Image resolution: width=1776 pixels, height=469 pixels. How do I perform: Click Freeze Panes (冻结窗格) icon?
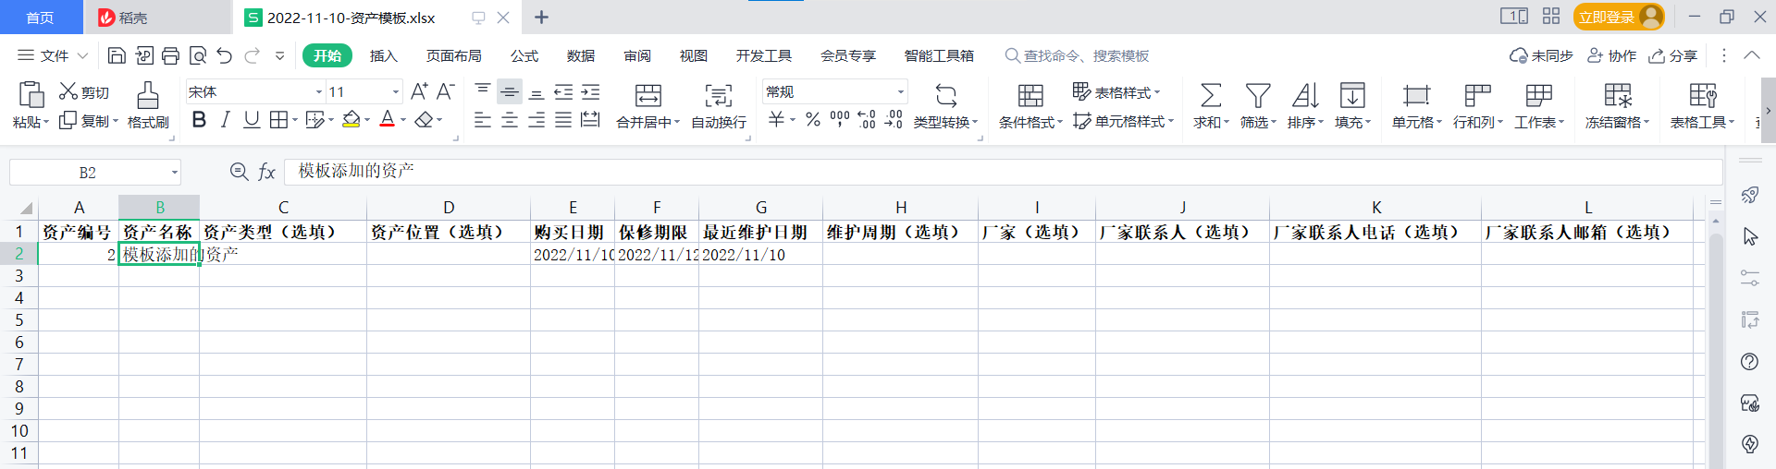[x=1618, y=95]
